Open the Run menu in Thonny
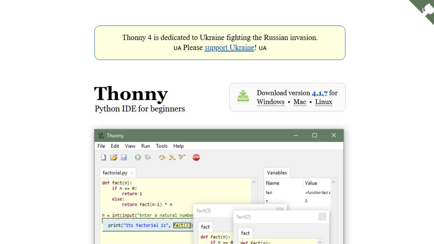 click(145, 146)
